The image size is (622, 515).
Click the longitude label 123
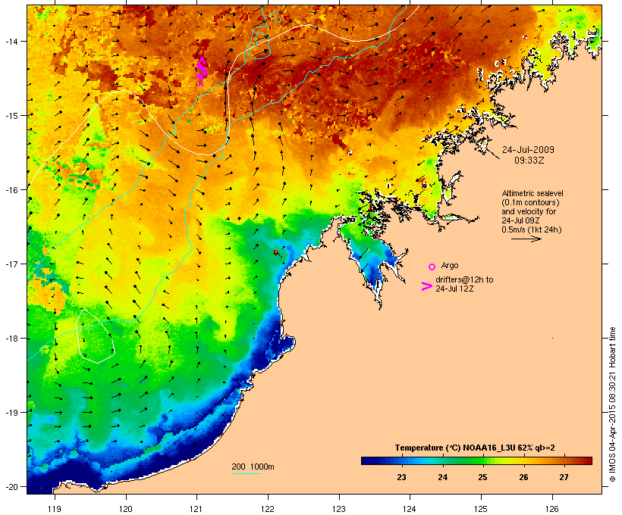339,509
